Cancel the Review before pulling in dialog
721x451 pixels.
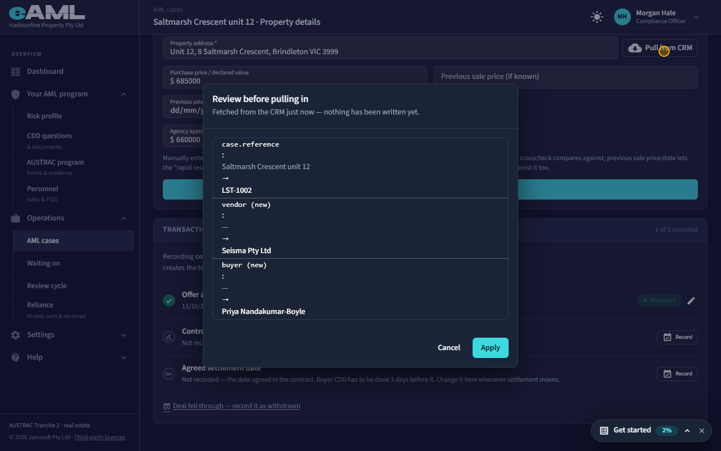[449, 348]
